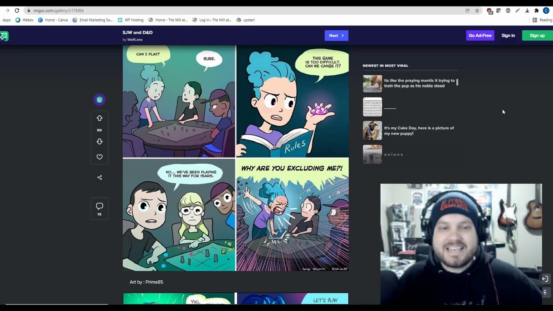Open the comments speech bubble icon

pos(99,206)
